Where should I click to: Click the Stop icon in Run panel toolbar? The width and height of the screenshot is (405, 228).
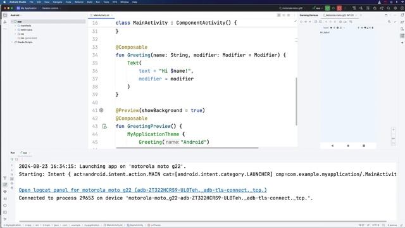[16, 159]
